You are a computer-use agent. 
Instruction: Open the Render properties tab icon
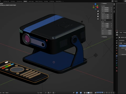coord(117,41)
